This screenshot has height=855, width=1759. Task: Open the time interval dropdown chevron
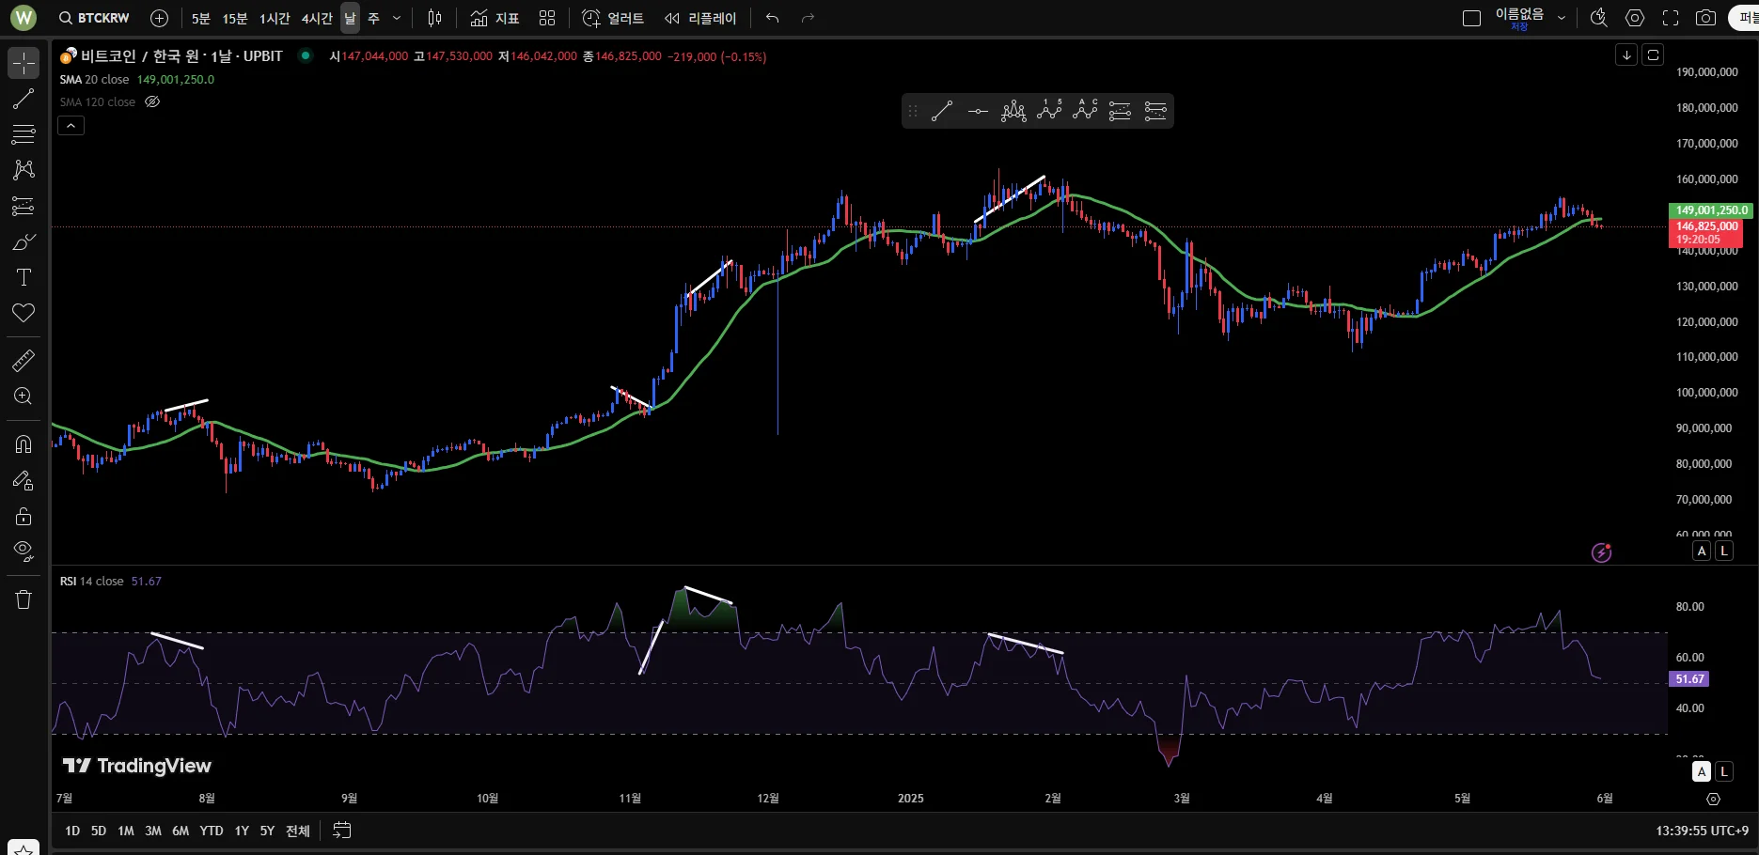pos(397,18)
